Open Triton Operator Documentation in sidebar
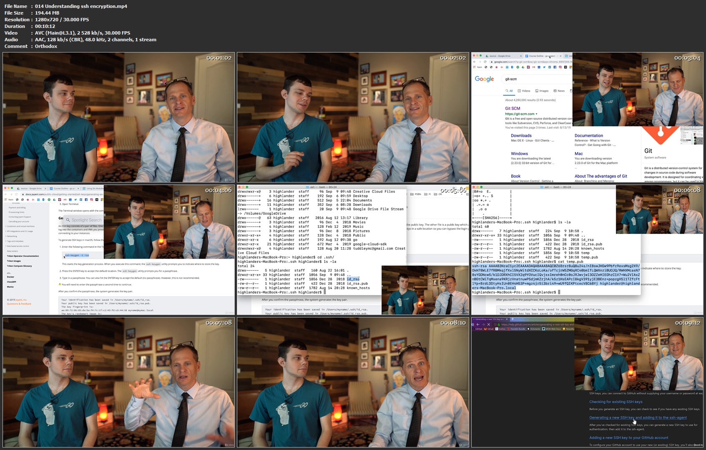This screenshot has height=450, width=706. pyautogui.click(x=23, y=256)
